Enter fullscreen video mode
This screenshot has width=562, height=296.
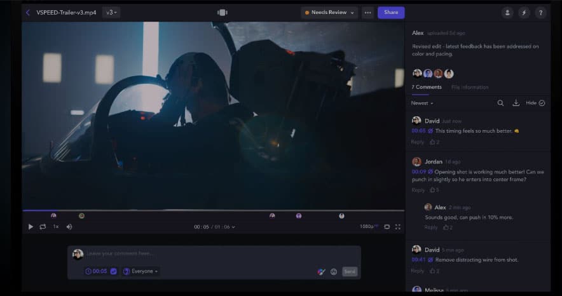(x=398, y=227)
